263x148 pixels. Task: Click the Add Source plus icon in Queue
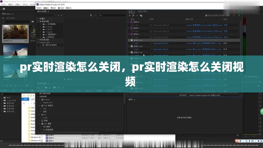129,16
